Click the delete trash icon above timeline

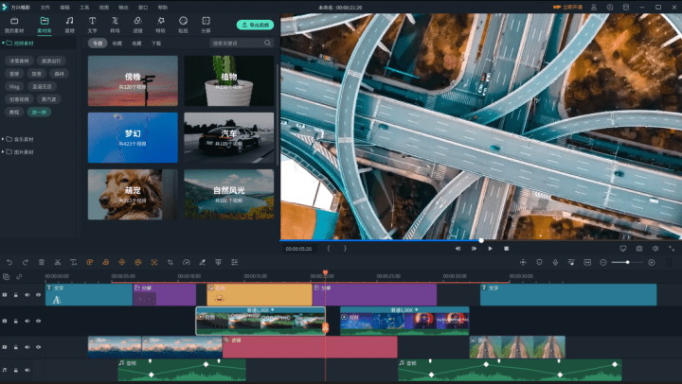pyautogui.click(x=42, y=262)
